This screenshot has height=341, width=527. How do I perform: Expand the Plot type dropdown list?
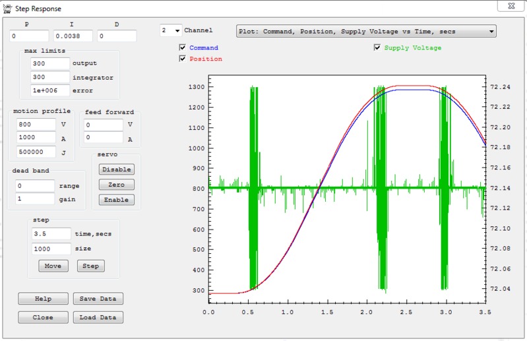(x=491, y=31)
